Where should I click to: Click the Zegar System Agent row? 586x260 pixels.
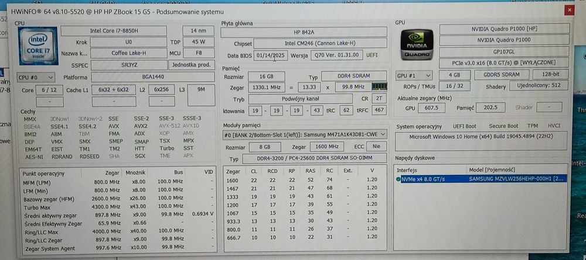coord(118,248)
